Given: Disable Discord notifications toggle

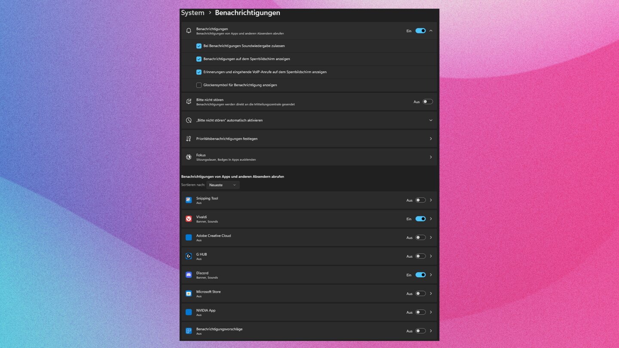Looking at the screenshot, I should tap(420, 275).
